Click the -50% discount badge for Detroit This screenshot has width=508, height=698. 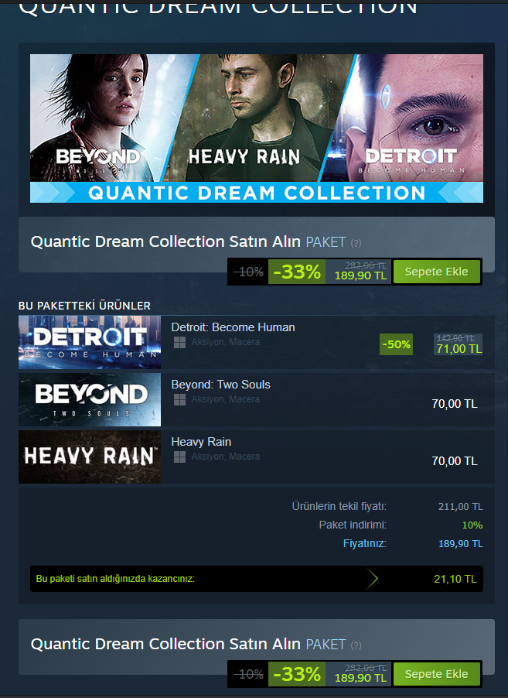[x=397, y=344]
